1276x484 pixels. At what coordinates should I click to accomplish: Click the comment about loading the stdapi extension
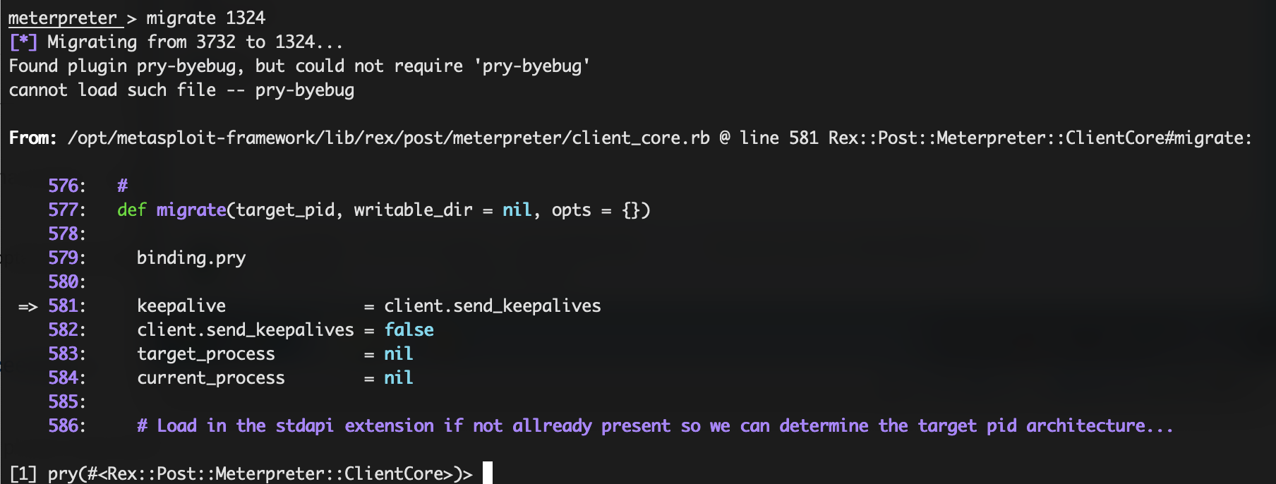(654, 425)
